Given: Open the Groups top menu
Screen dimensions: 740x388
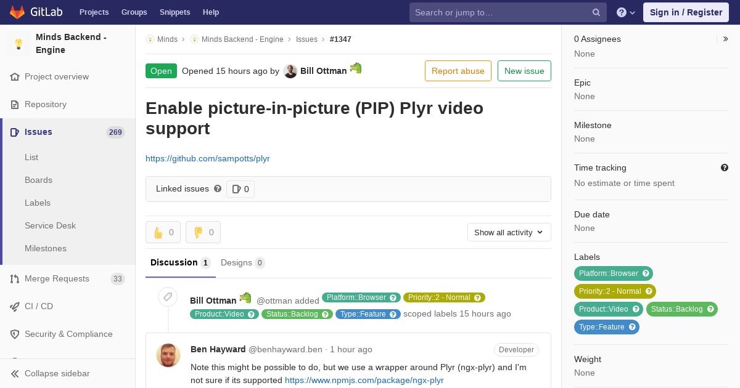Looking at the screenshot, I should click(x=134, y=12).
